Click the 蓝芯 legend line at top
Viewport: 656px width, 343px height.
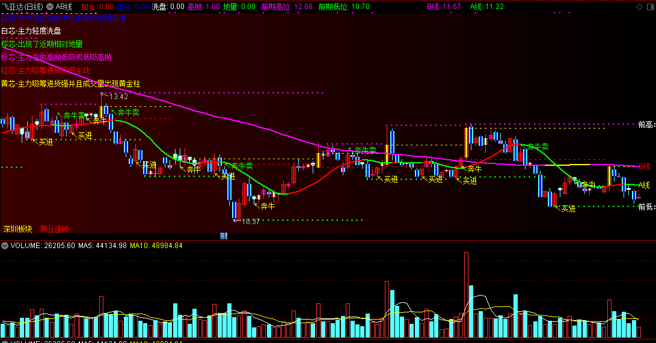pyautogui.click(x=64, y=18)
